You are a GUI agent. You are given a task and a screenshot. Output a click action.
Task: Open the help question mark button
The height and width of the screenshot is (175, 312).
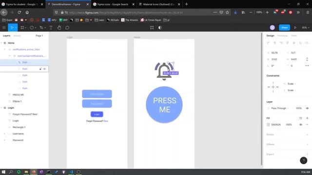303,160
